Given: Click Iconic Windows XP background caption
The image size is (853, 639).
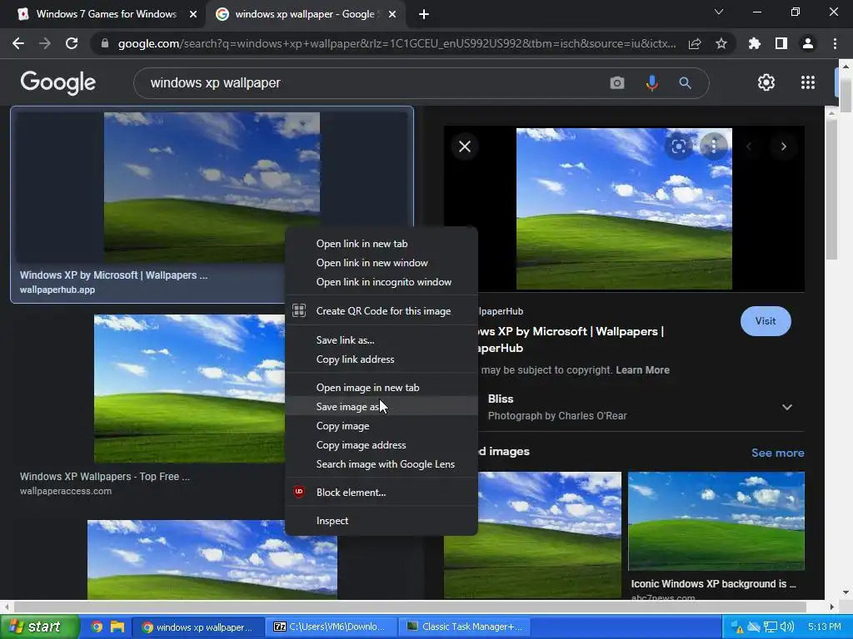Looking at the screenshot, I should tap(713, 583).
